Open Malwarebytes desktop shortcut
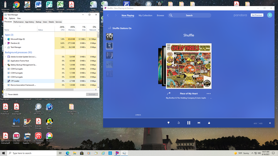Viewport: 278px width, 156px height. click(x=16, y=123)
